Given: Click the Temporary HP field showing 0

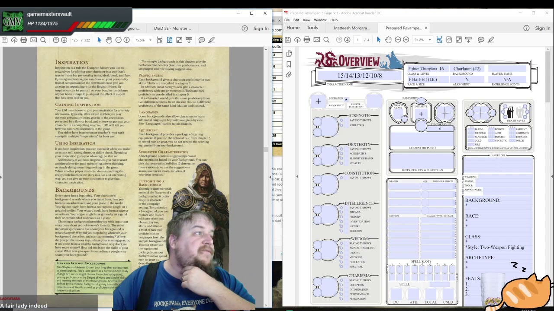Looking at the screenshot, I should [440, 129].
